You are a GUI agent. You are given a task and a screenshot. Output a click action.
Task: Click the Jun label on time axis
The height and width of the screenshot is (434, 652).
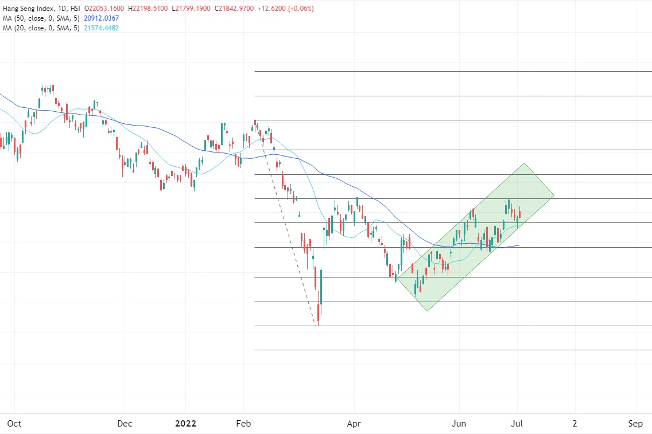[459, 424]
